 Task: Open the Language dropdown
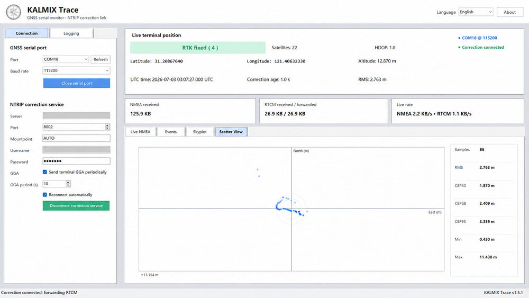point(476,12)
